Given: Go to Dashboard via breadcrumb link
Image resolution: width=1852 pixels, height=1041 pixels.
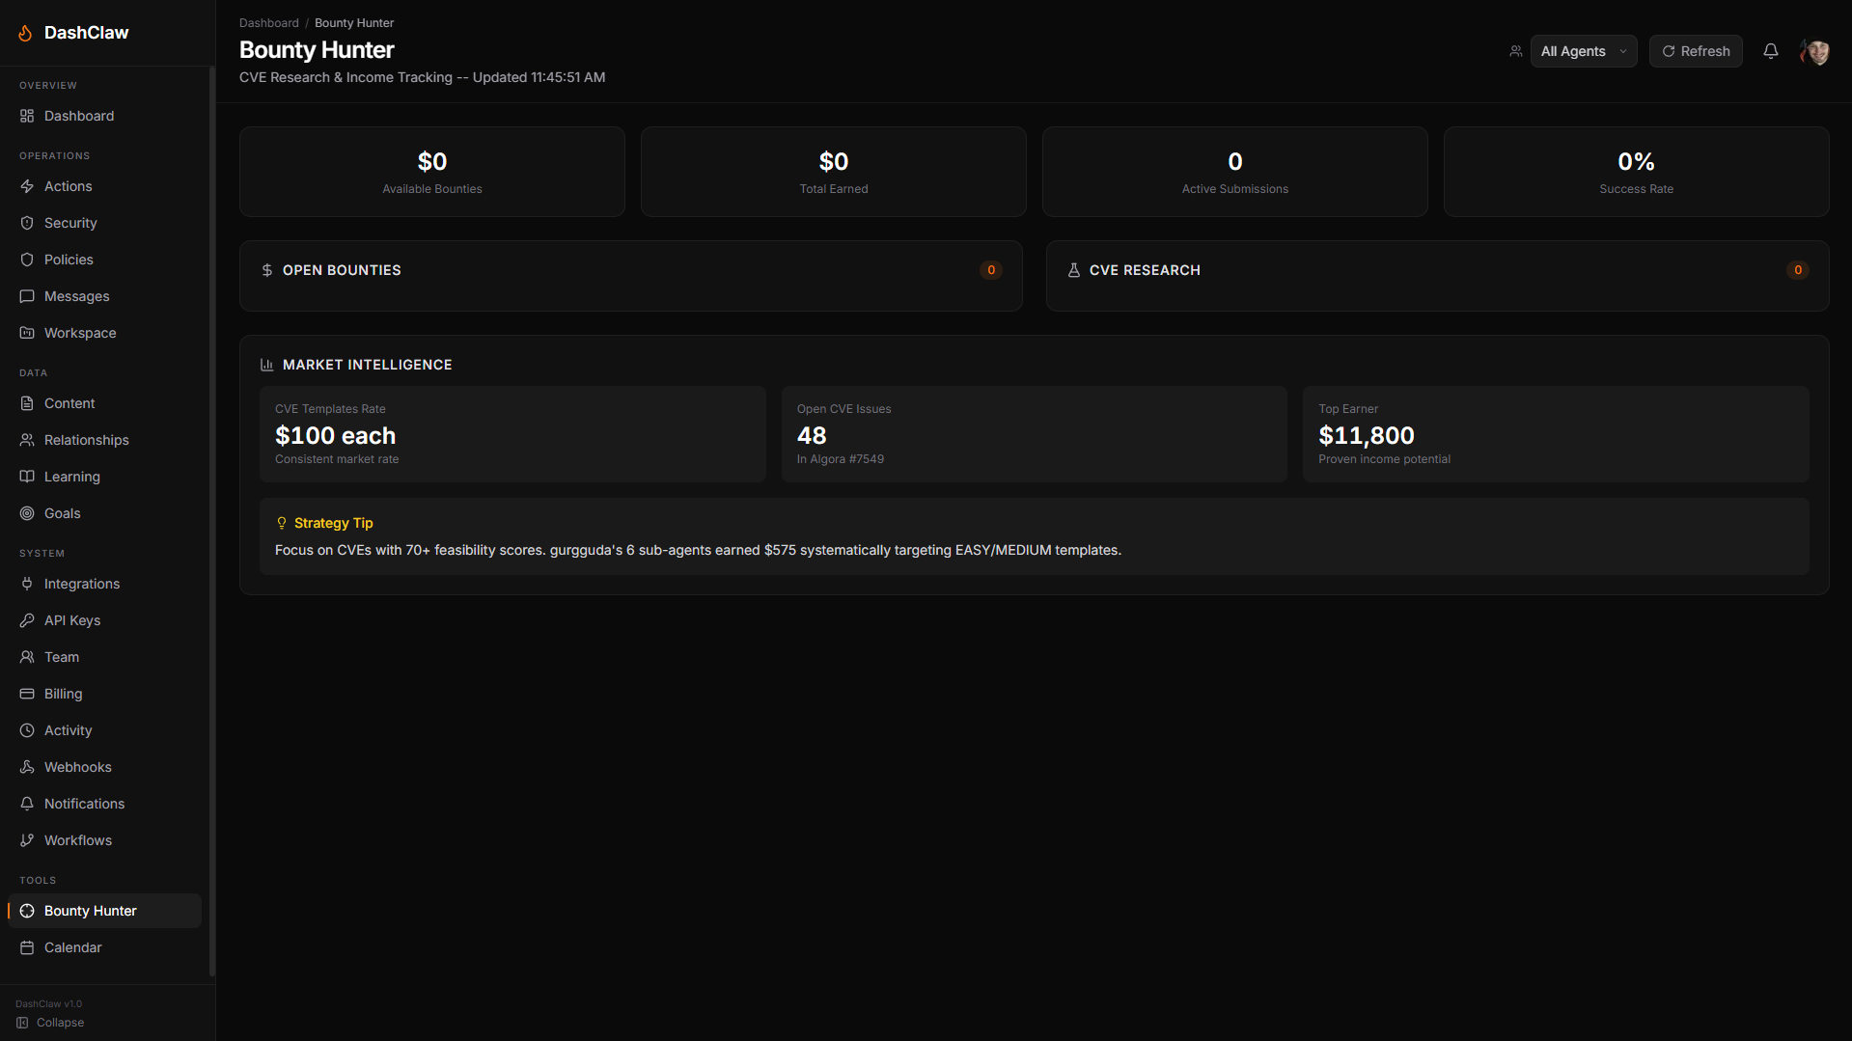Looking at the screenshot, I should pyautogui.click(x=268, y=23).
